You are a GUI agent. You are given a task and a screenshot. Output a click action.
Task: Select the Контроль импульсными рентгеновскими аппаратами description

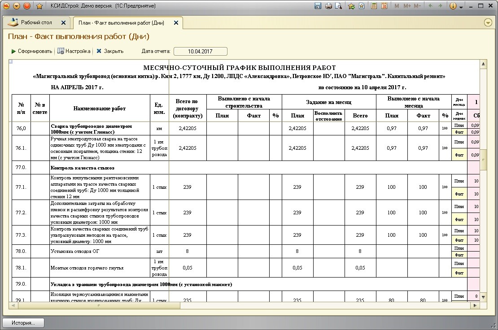point(100,187)
